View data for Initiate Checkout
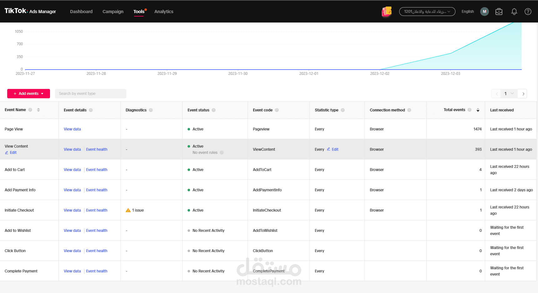538x293 pixels. coord(72,210)
